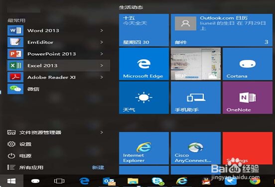Image resolution: width=275 pixels, height=187 pixels.
Task: Open PowerPoint 2013 icon
Action: 15,54
